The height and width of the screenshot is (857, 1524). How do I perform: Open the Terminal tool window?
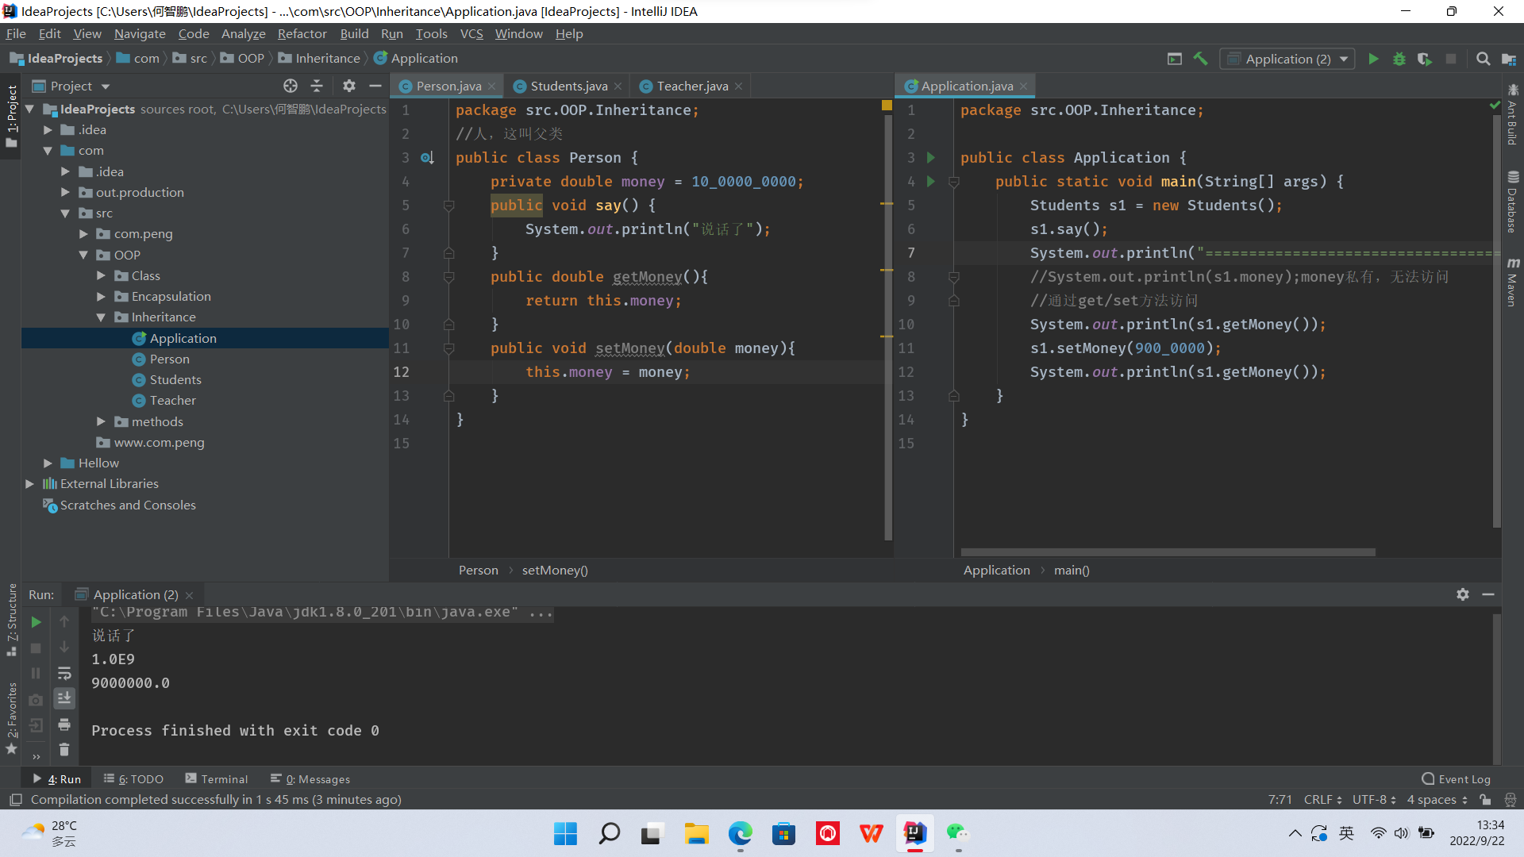click(x=216, y=779)
